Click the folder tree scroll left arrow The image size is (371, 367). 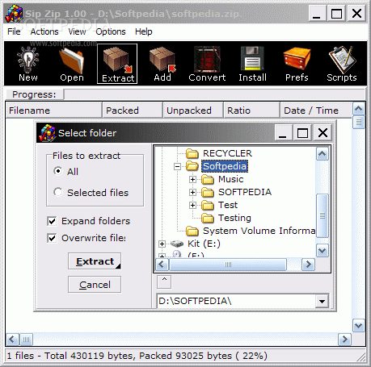162,265
